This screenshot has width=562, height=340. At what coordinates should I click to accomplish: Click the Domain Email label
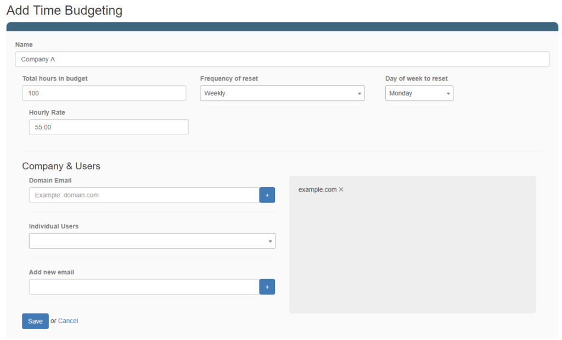pyautogui.click(x=50, y=181)
